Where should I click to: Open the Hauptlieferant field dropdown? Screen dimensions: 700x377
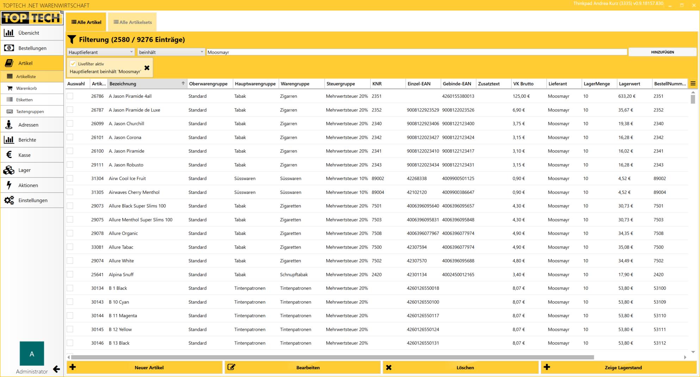(101, 52)
